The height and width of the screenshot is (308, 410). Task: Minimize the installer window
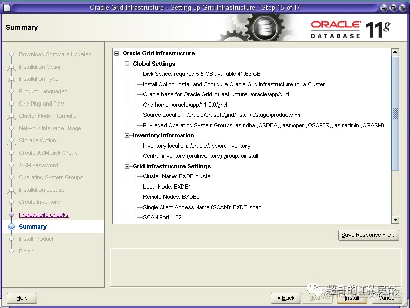tap(383, 8)
